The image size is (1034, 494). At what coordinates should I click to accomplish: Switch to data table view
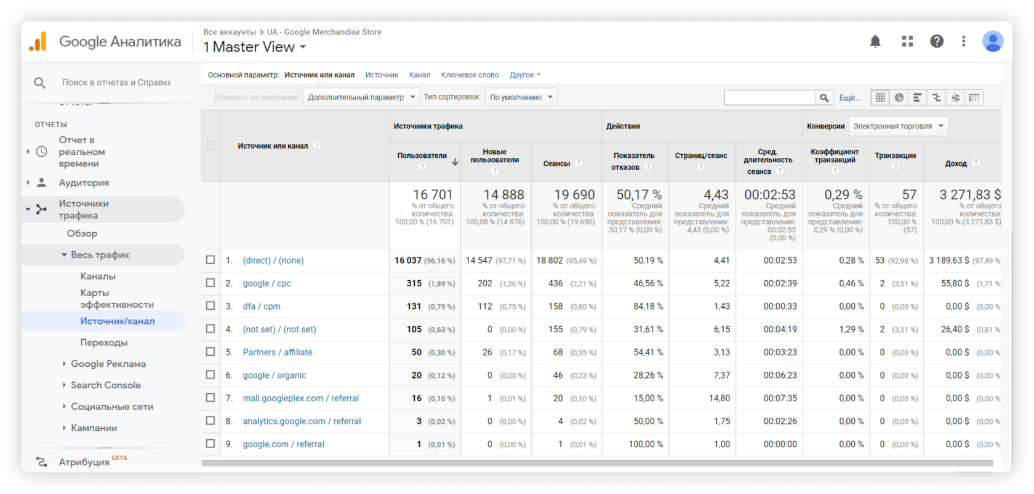(880, 98)
